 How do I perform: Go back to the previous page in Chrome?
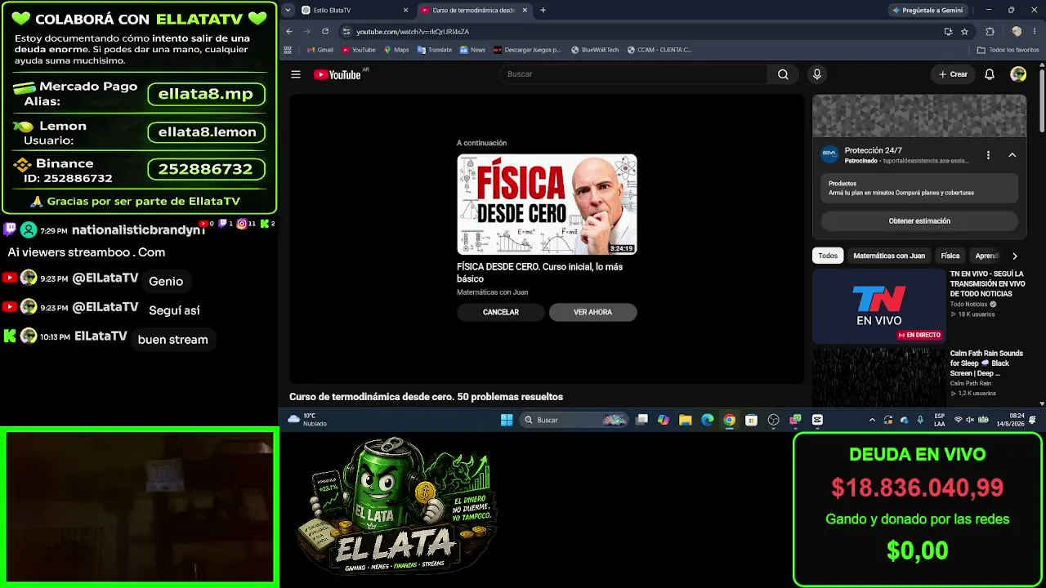pyautogui.click(x=289, y=31)
